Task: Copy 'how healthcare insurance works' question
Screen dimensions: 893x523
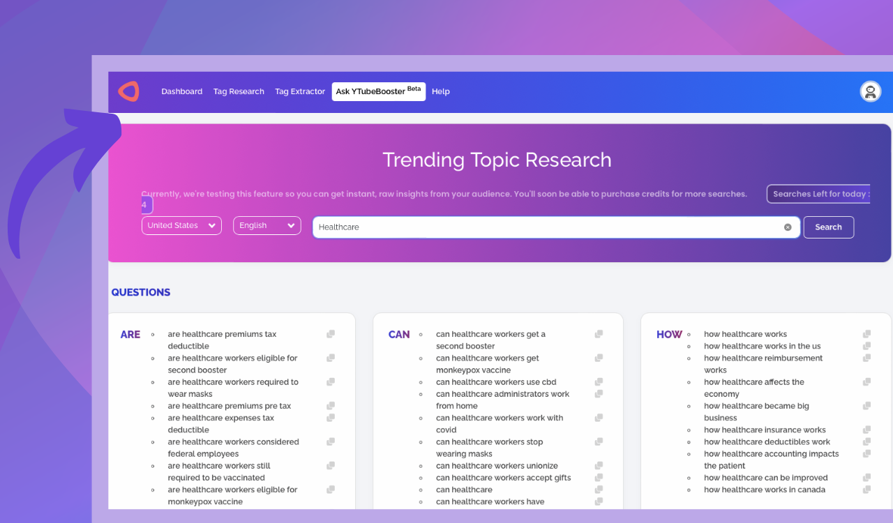Action: point(866,430)
